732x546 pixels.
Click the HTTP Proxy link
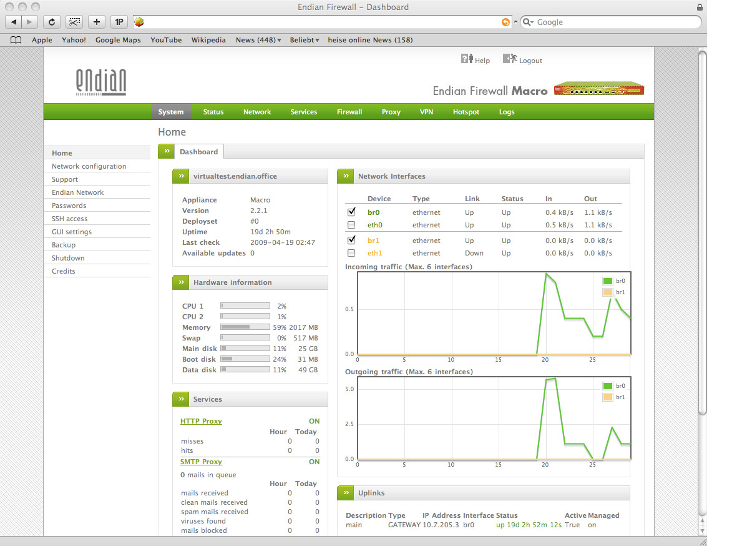pyautogui.click(x=201, y=420)
